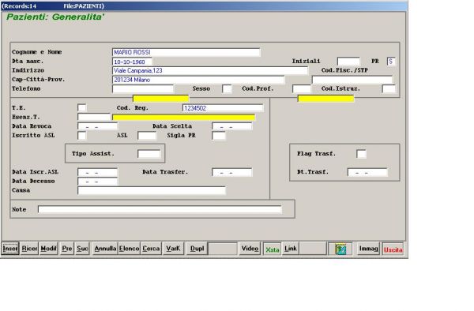Click the T.E. small box
The height and width of the screenshot is (311, 474).
(x=81, y=108)
